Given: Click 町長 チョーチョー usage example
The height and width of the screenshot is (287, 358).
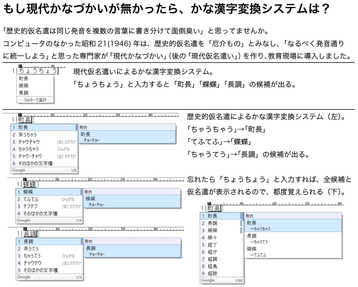Looking at the screenshot, I should tap(127, 137).
